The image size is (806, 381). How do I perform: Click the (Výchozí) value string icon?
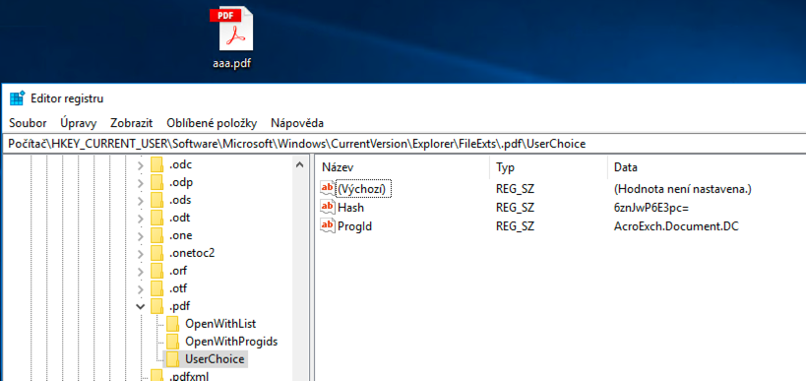pos(328,189)
